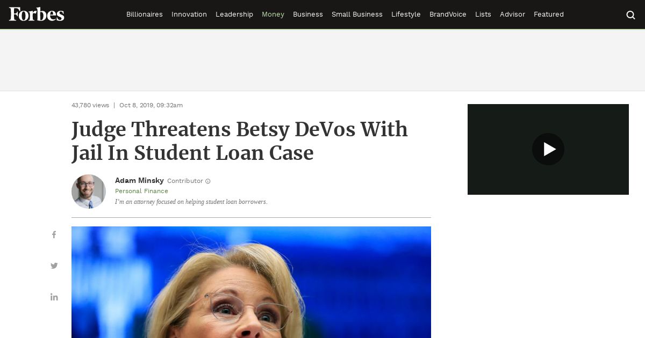Select the Money nav item

273,14
